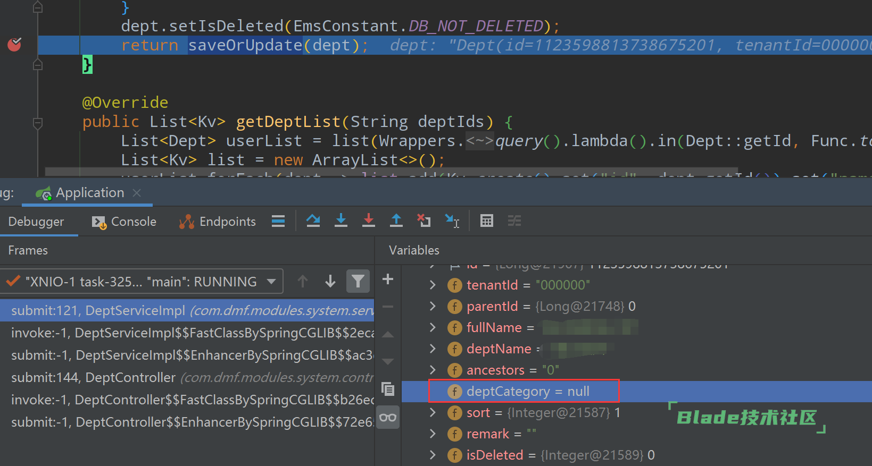Click the Run to Cursor icon
The width and height of the screenshot is (872, 466).
point(452,221)
